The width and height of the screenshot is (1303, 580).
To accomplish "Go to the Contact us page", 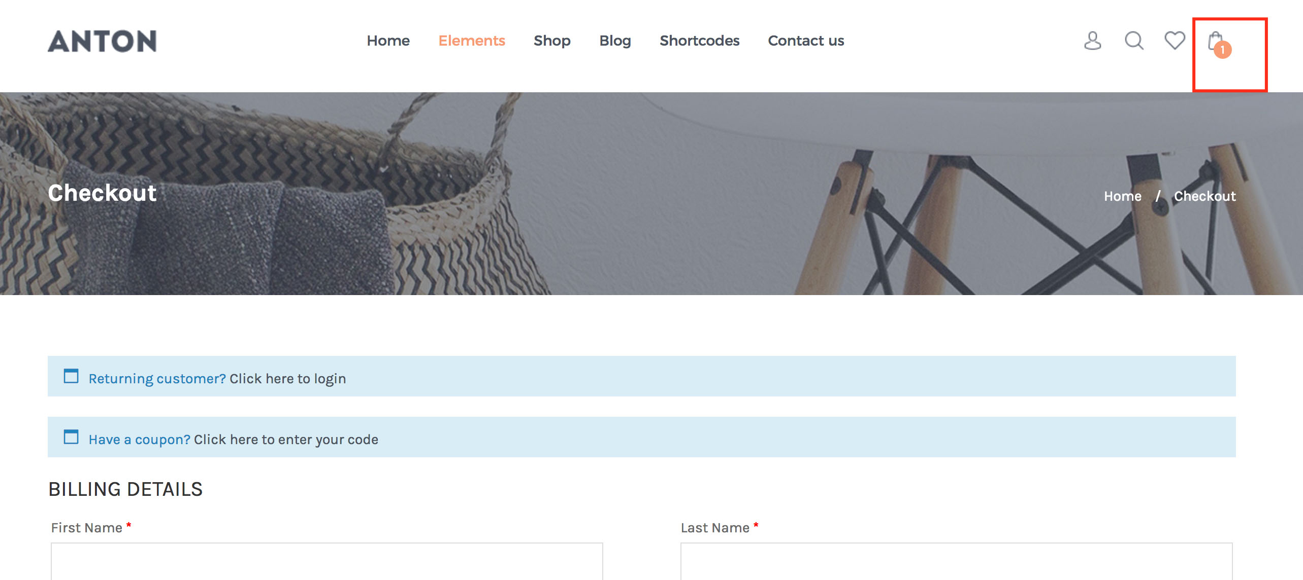I will point(806,41).
